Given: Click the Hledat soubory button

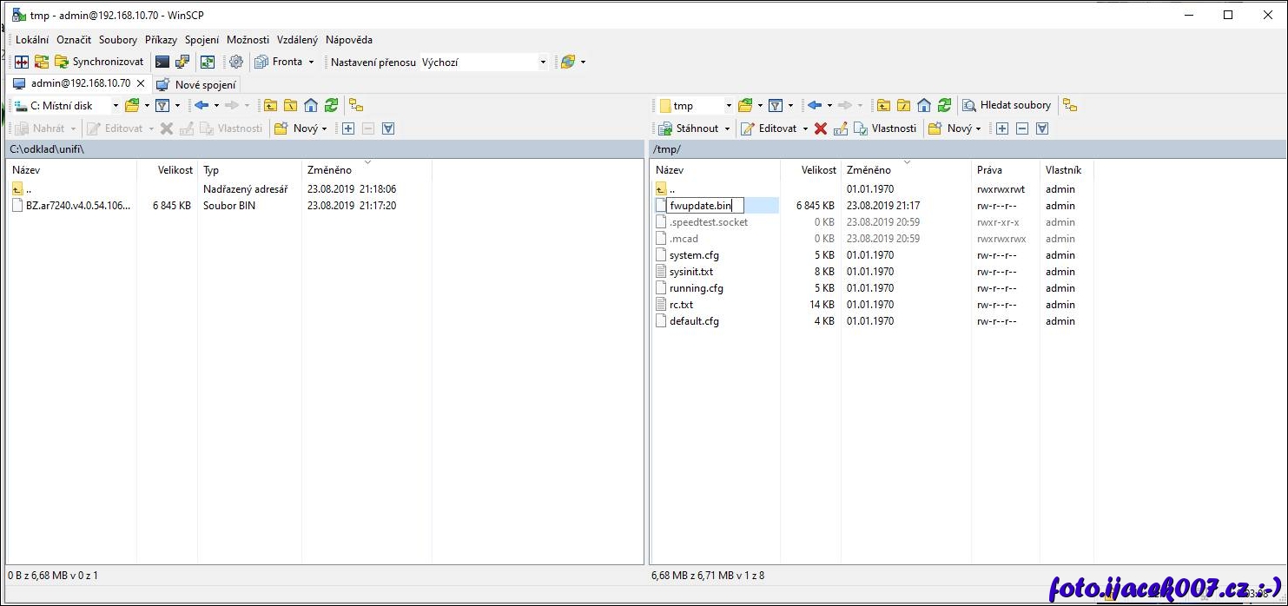Looking at the screenshot, I should (x=1007, y=105).
